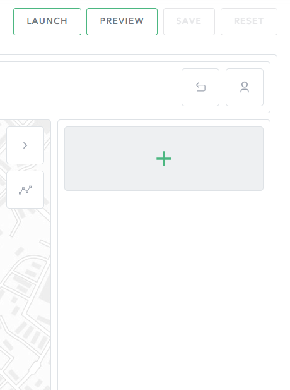
Task: Open a preview using PREVIEW
Action: 122,21
